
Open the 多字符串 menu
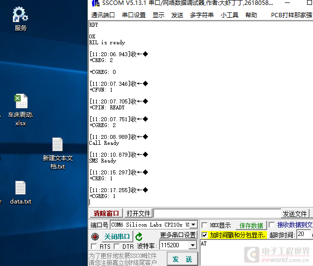[201, 15]
